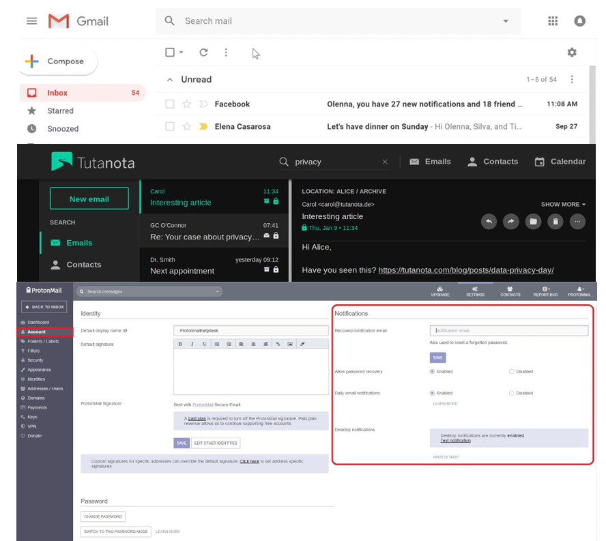
Task: Tick the Gmail select-all checkbox
Action: pos(170,52)
